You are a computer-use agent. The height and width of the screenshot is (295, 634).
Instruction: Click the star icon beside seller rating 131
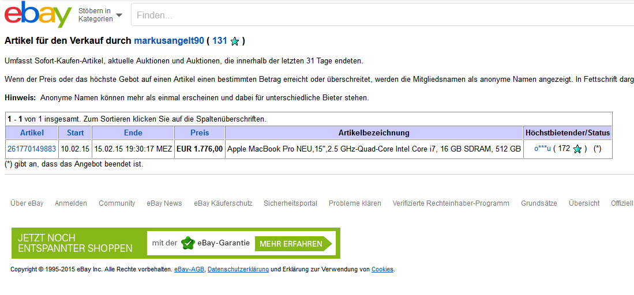click(235, 41)
